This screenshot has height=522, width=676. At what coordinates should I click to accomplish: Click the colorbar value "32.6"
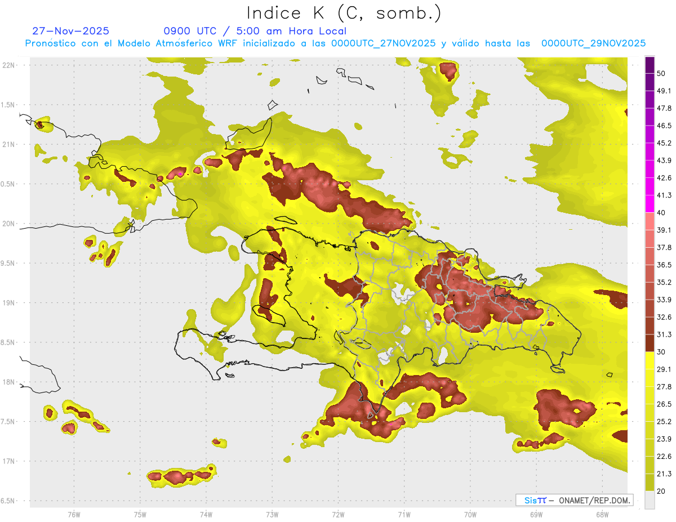[664, 317]
